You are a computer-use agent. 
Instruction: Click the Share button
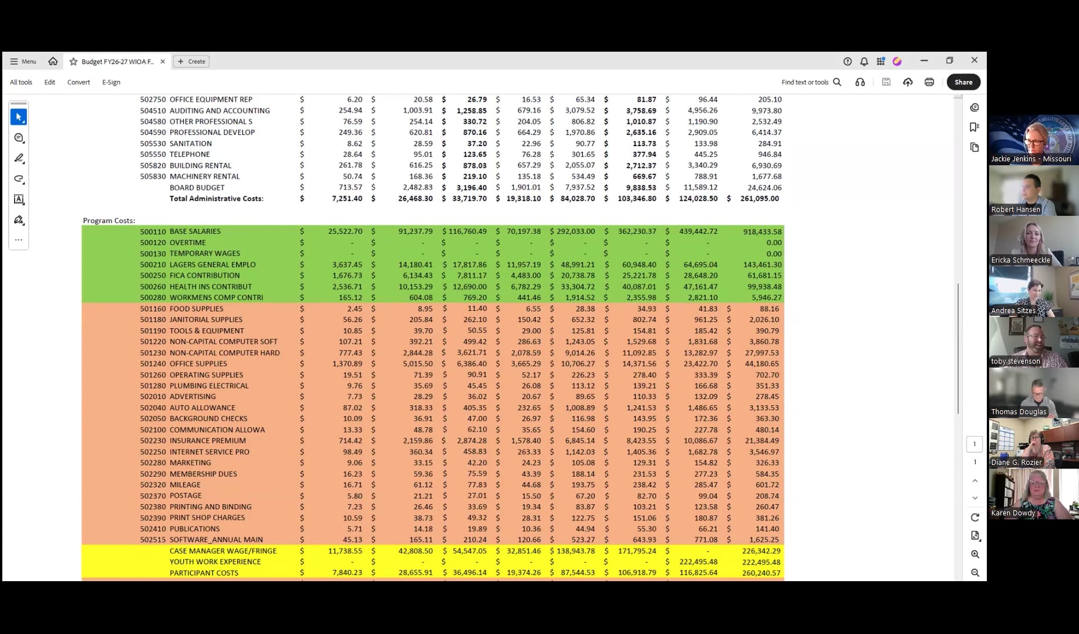(963, 82)
